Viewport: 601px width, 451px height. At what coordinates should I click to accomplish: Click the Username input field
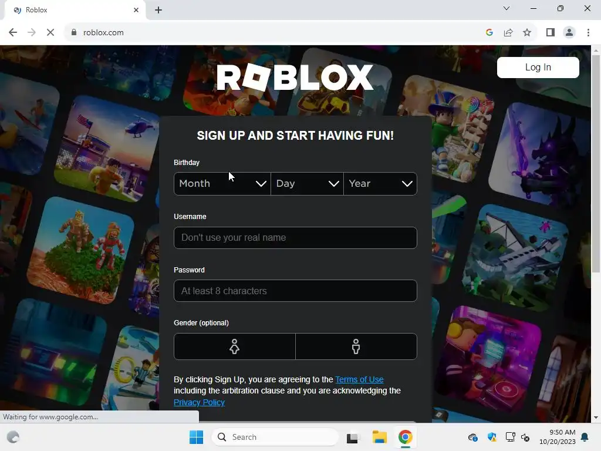pos(296,238)
